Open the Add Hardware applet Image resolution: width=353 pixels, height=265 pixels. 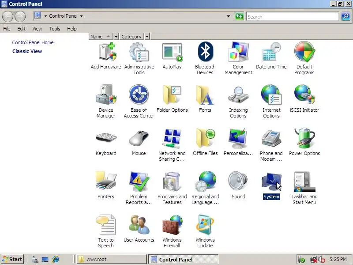[x=106, y=56]
